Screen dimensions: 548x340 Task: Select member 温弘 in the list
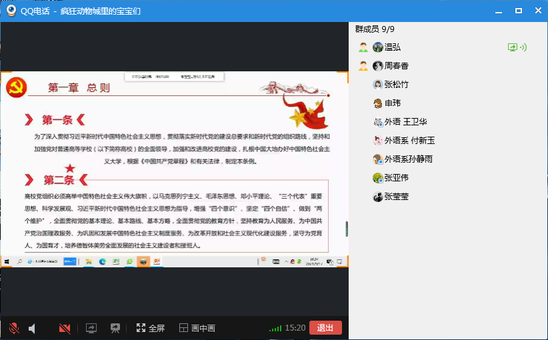pyautogui.click(x=393, y=47)
